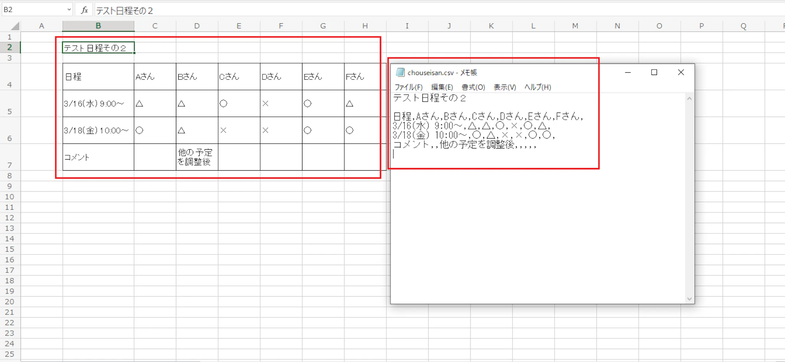Click the select-all corner triangle
The image size is (785, 362).
15,26
